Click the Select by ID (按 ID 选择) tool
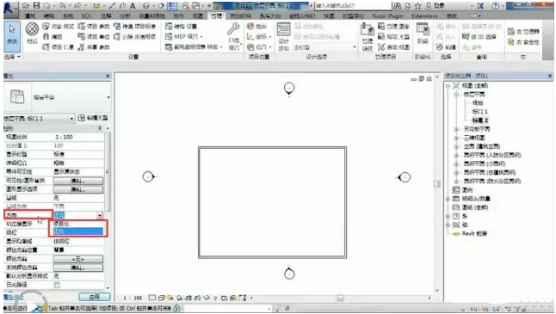556x314 pixels. (x=479, y=36)
